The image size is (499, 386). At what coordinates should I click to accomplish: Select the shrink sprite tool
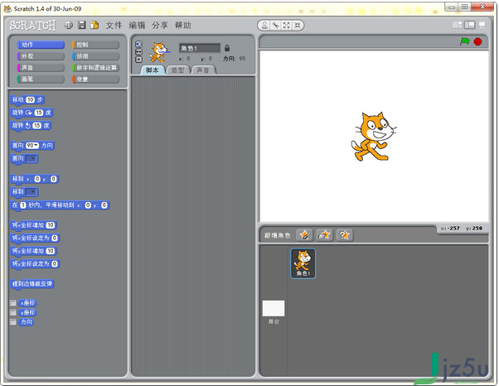pos(298,26)
